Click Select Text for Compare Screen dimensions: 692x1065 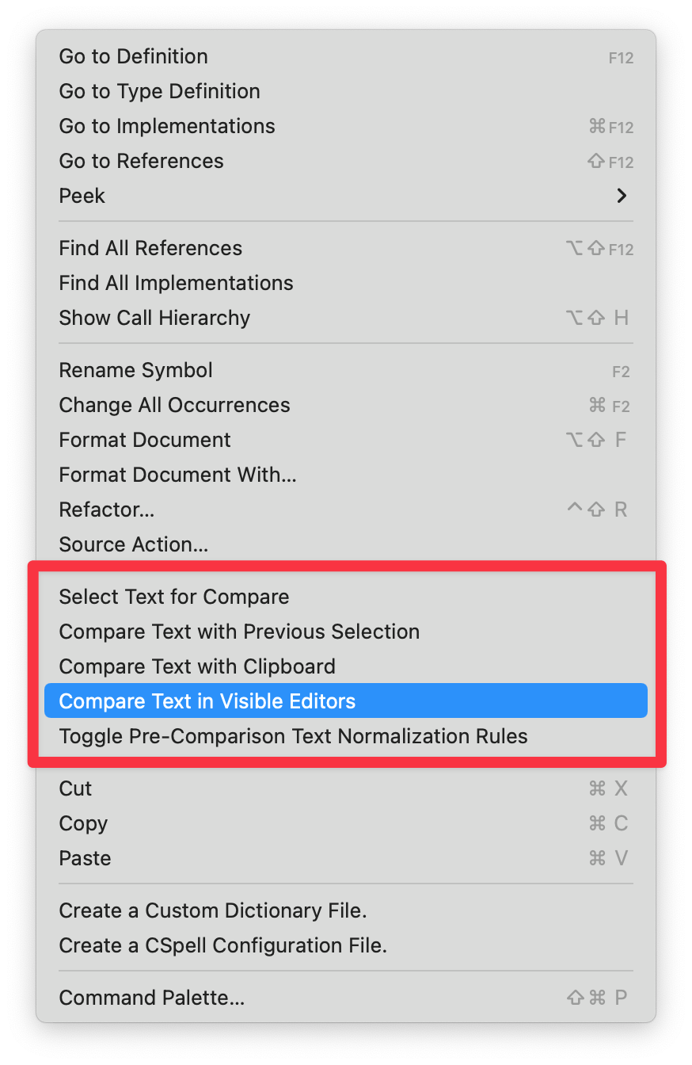point(346,597)
